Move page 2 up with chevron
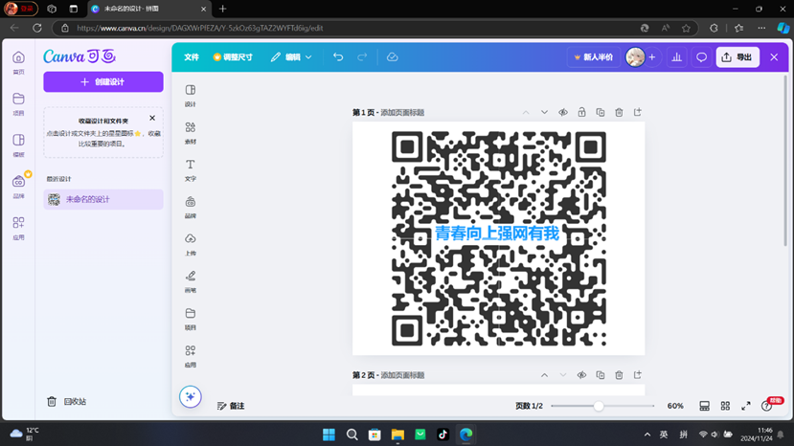This screenshot has height=446, width=794. (544, 375)
